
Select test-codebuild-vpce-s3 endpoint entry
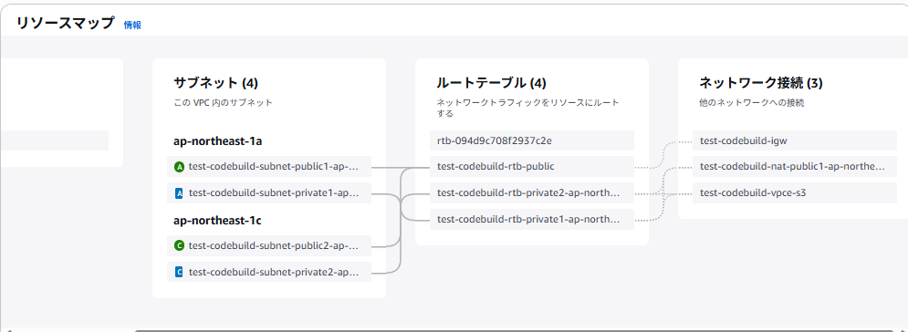795,192
